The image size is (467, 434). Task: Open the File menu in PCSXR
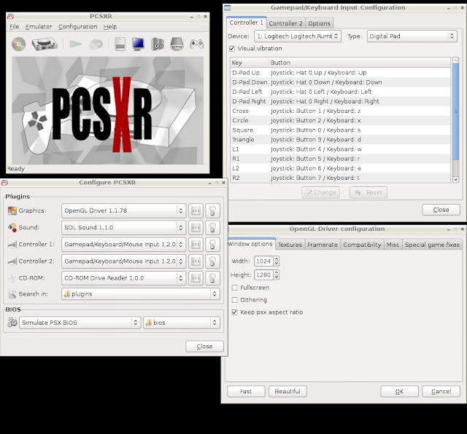[15, 27]
